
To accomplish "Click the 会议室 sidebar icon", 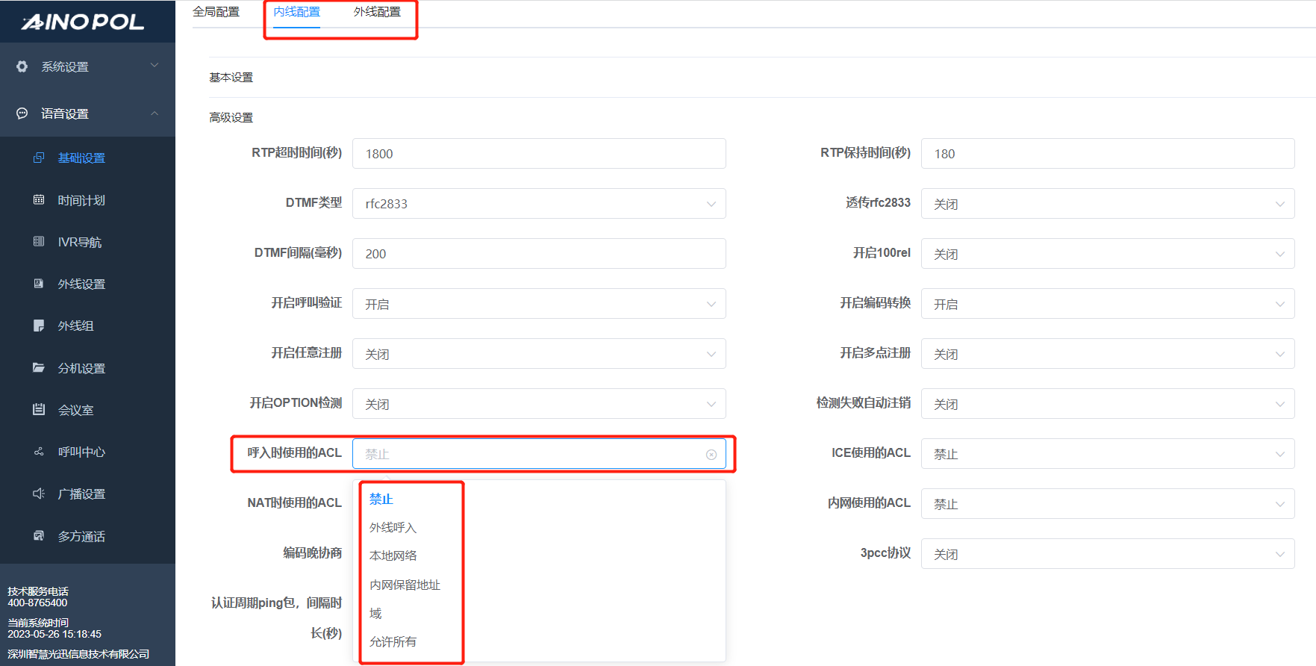I will (39, 409).
